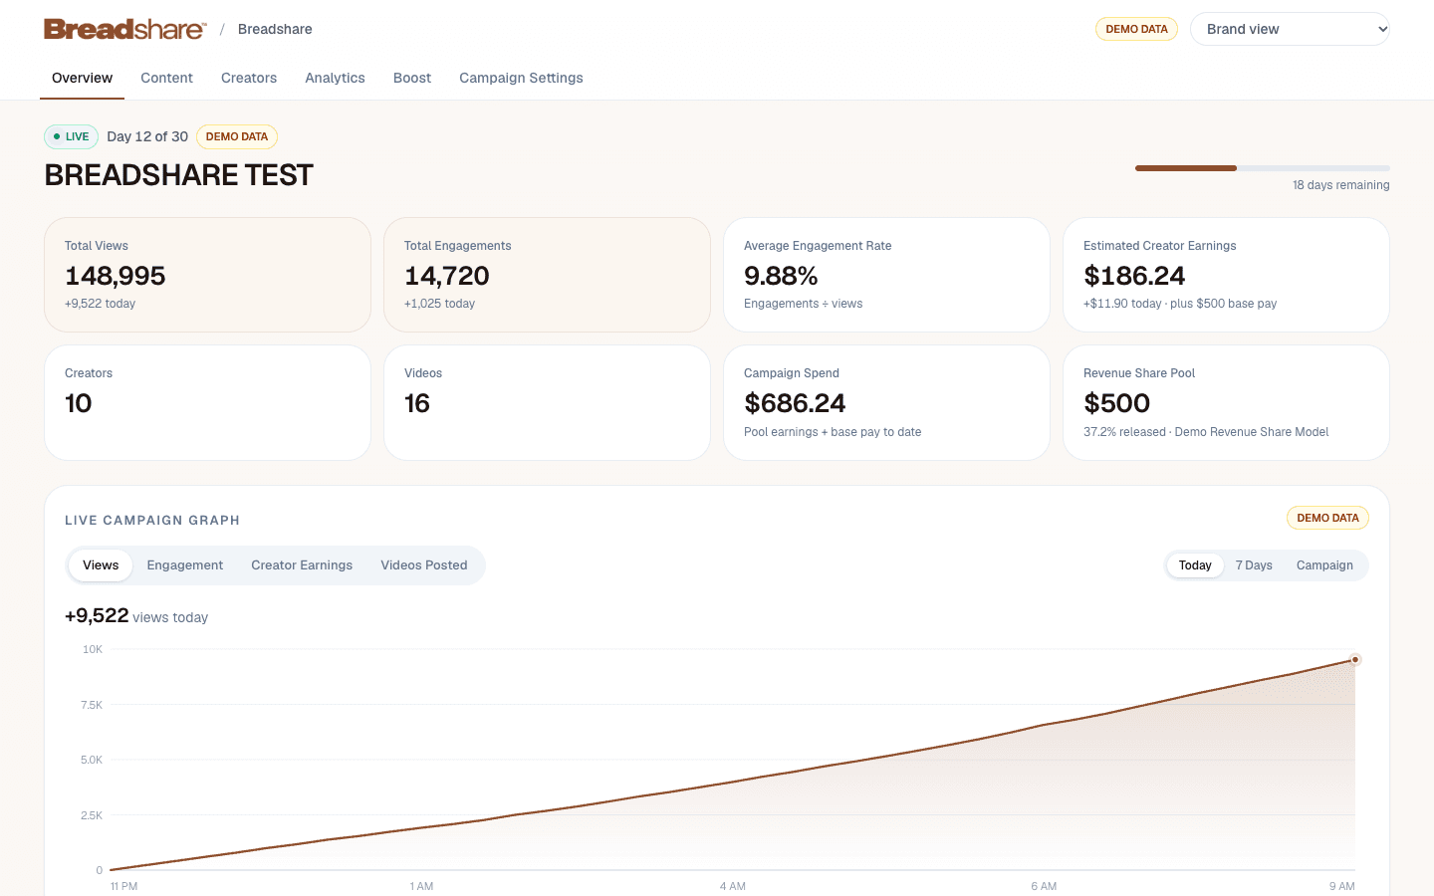Click the LIVE CAMPAIGN GRAPH heading
1434x896 pixels.
(x=152, y=520)
